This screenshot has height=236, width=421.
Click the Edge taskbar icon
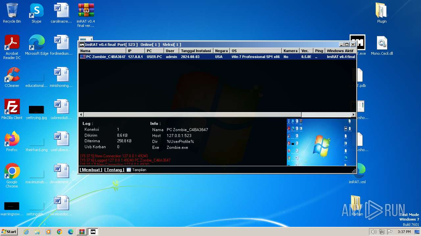click(x=71, y=232)
